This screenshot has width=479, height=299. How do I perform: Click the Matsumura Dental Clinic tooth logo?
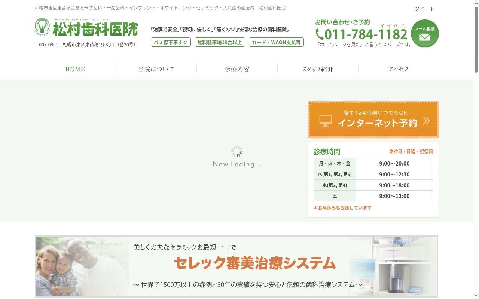tap(42, 27)
